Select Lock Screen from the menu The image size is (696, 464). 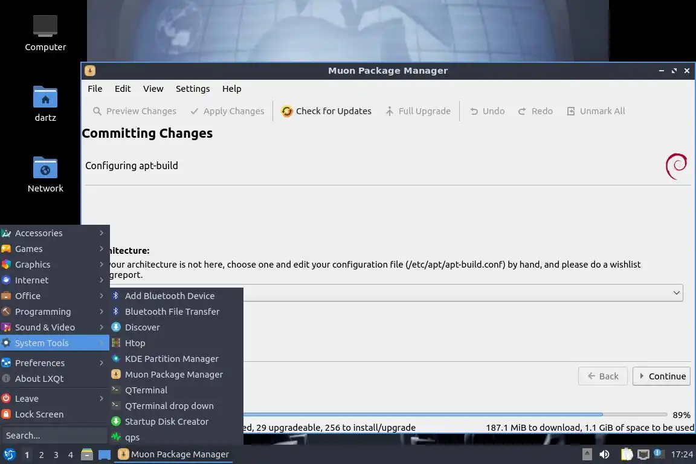(x=54, y=414)
